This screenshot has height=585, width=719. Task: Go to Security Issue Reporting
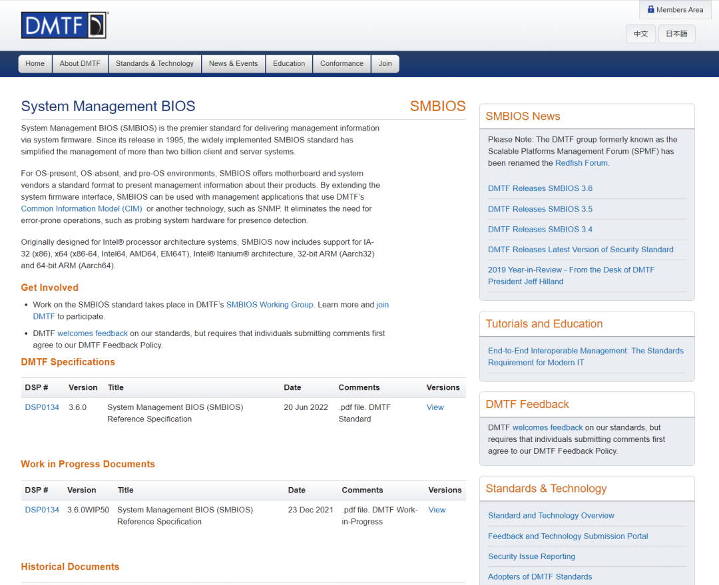pos(531,556)
